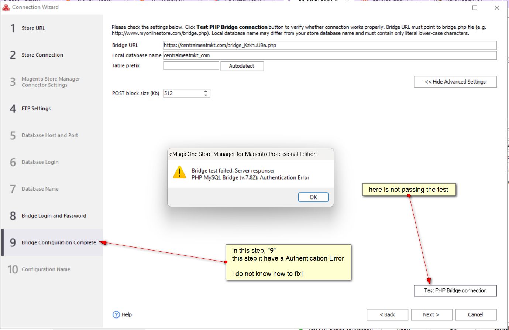Select step 7 Database Name
This screenshot has width=509, height=330.
(x=52, y=189)
